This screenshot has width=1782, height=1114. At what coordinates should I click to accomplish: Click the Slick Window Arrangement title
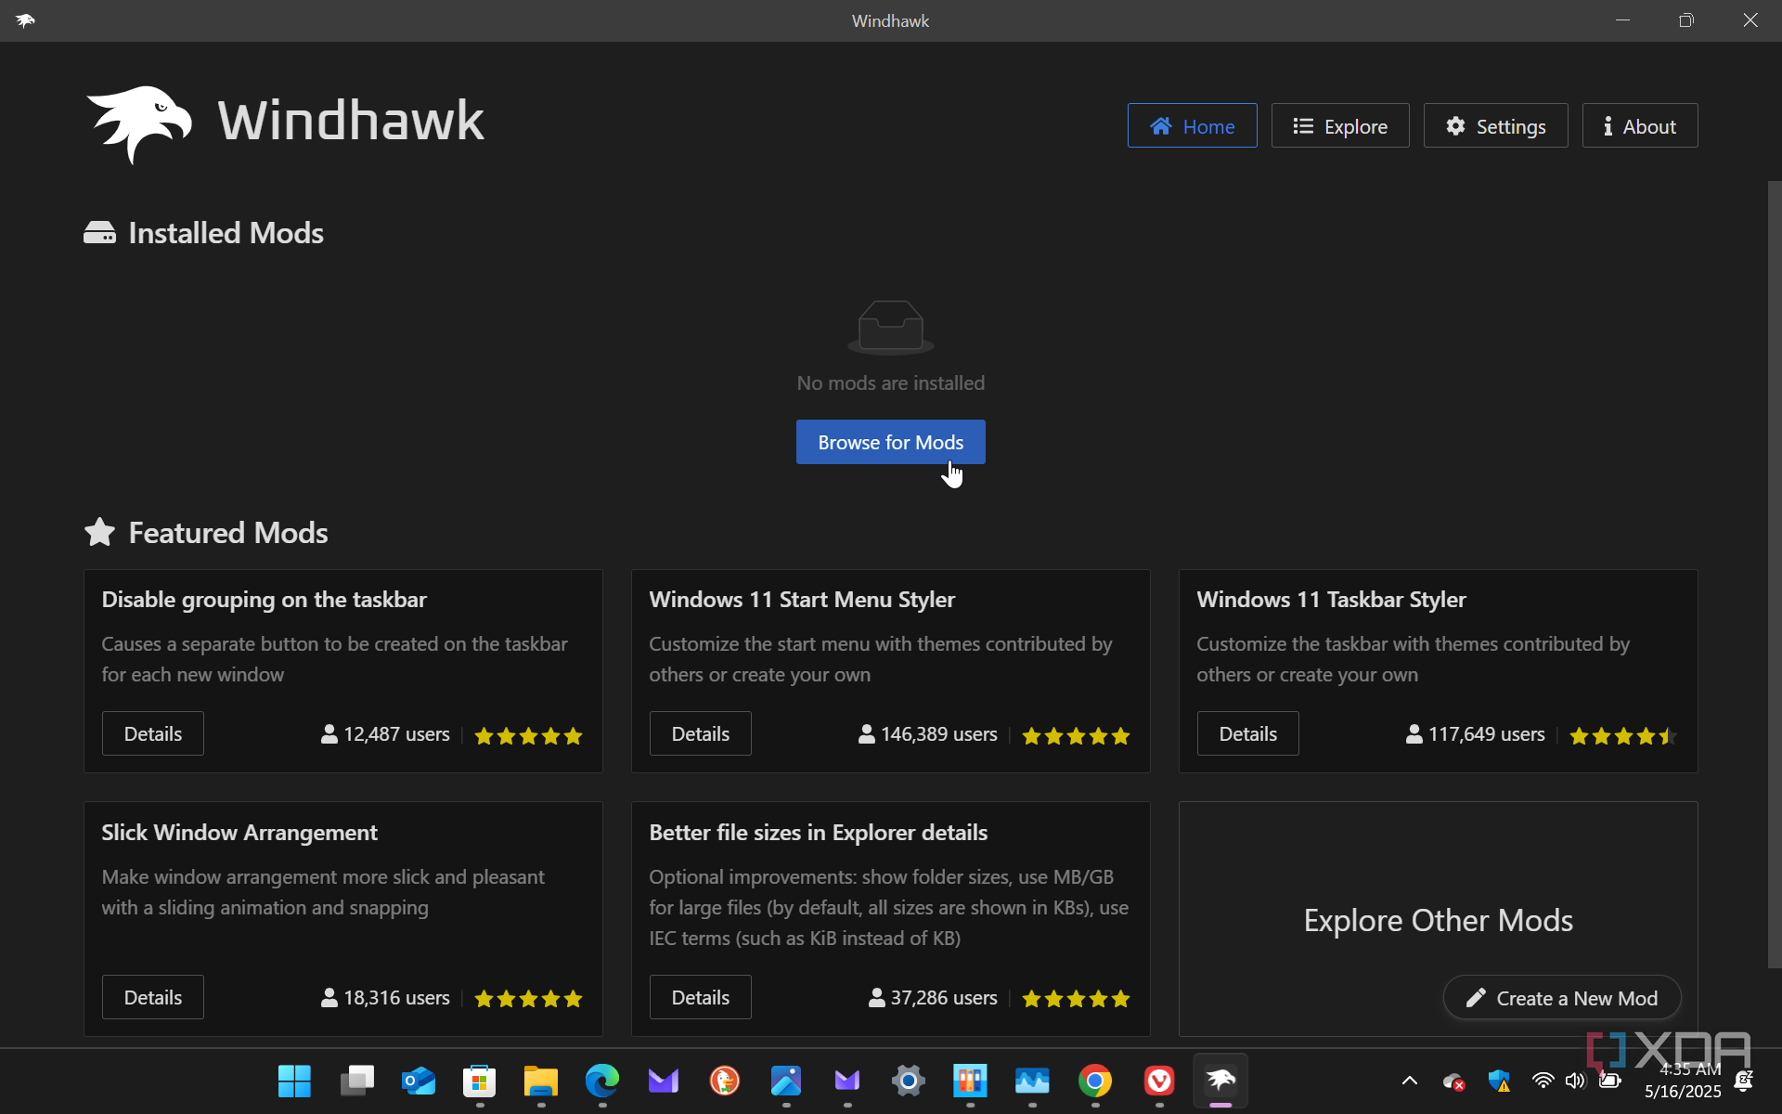coord(239,833)
